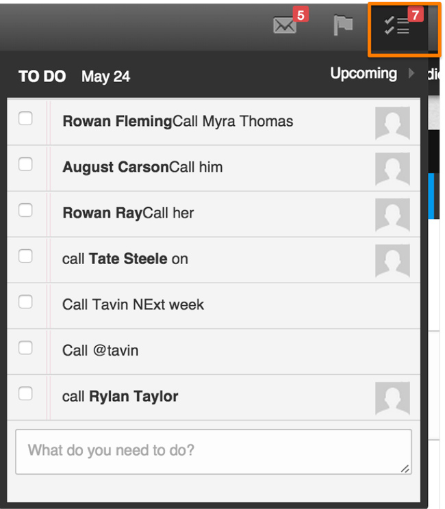
Task: Click avatar beside Tate Steele task
Action: click(392, 260)
